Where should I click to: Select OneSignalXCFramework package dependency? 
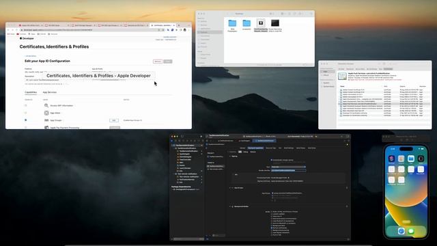coord(186,189)
